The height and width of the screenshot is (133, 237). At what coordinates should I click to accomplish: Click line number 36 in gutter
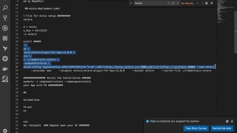click(17, 100)
